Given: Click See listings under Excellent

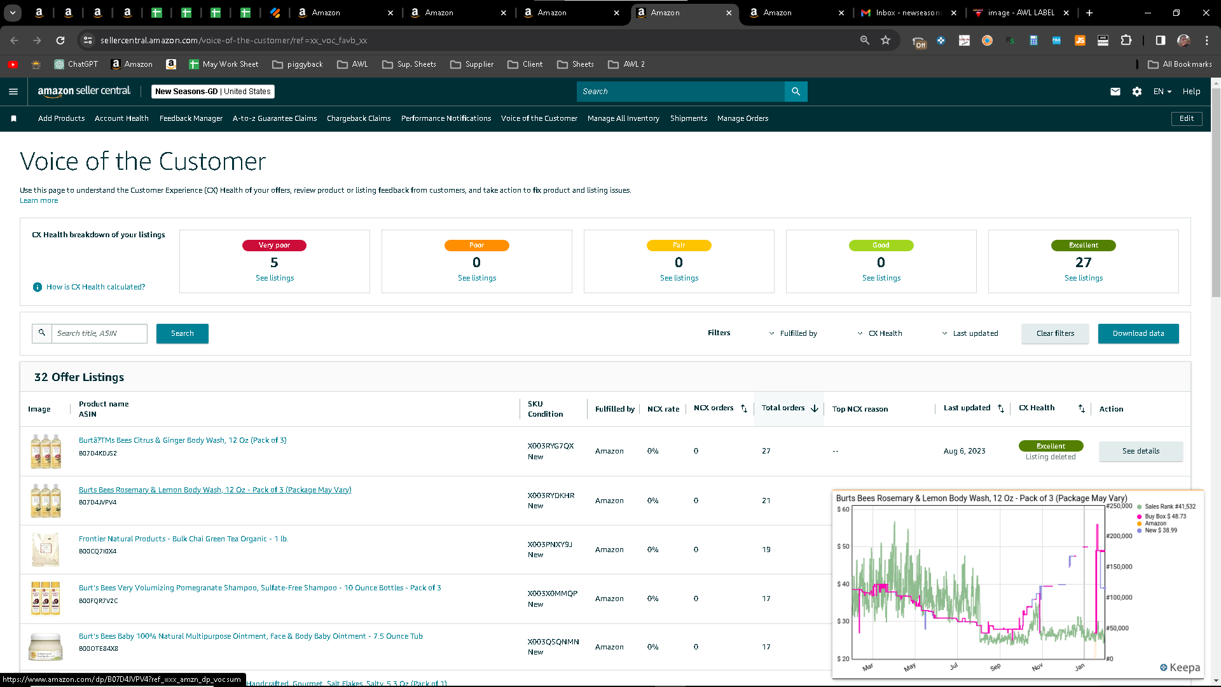Looking at the screenshot, I should coord(1084,278).
